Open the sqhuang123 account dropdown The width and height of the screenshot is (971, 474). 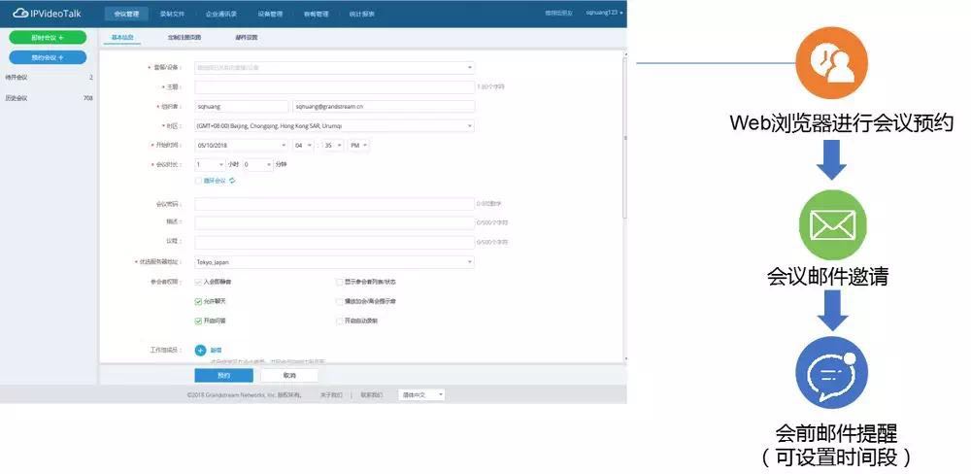[x=604, y=13]
